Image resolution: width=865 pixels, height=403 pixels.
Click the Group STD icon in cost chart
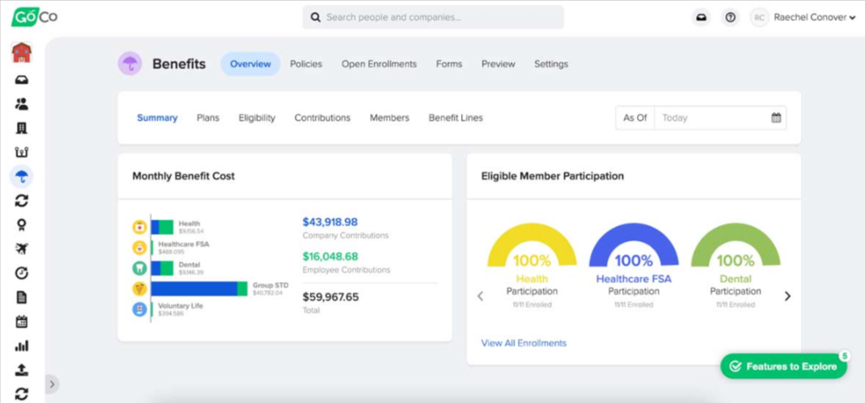click(x=139, y=289)
